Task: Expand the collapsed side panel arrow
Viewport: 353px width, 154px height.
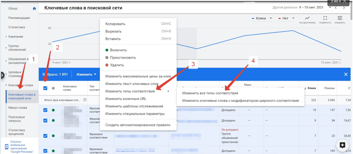Action: tap(2, 75)
